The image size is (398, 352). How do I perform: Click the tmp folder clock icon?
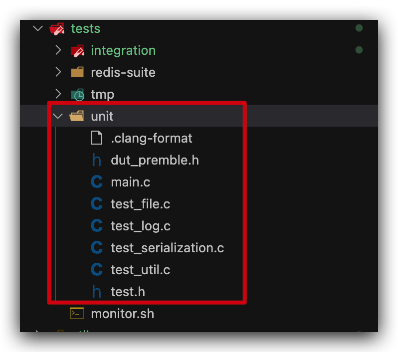point(77,95)
